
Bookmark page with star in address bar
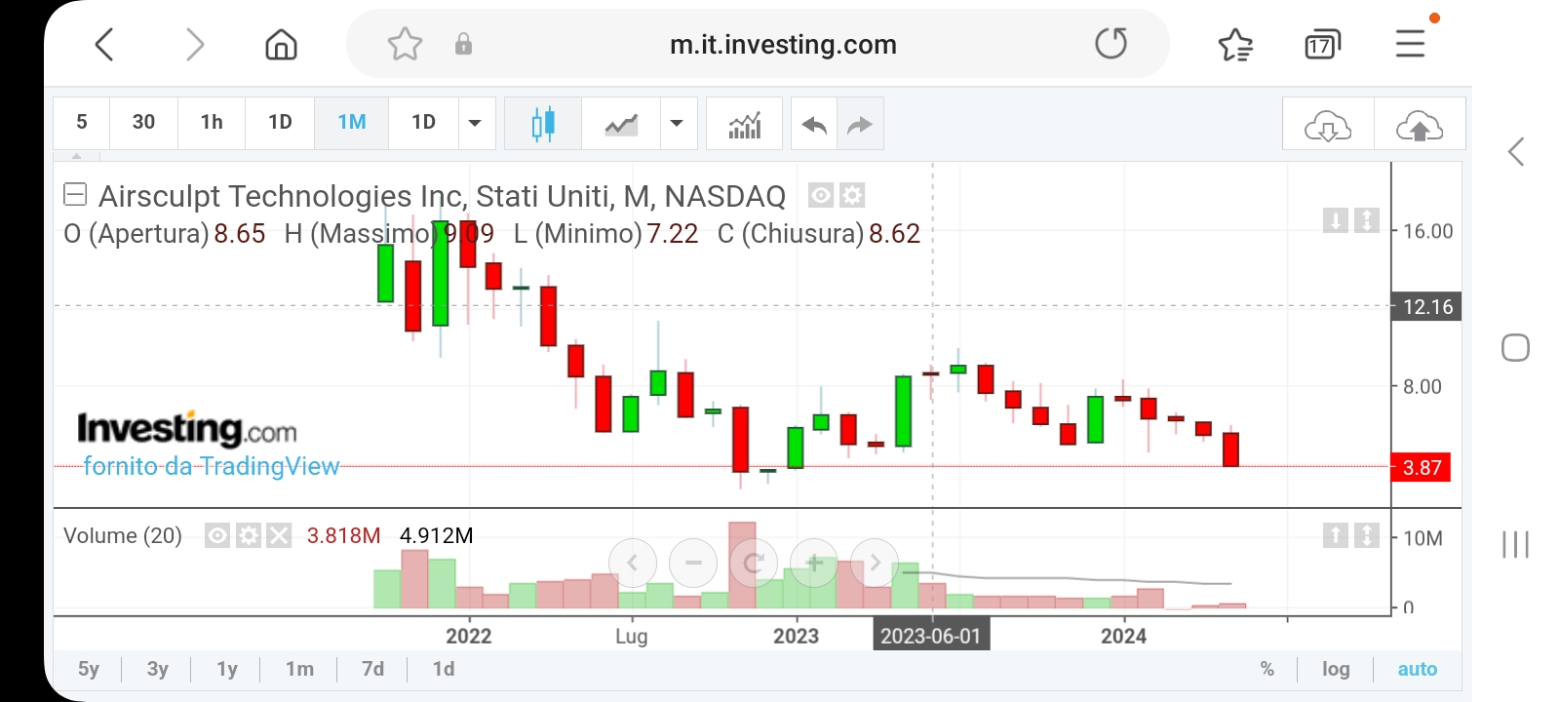point(405,44)
